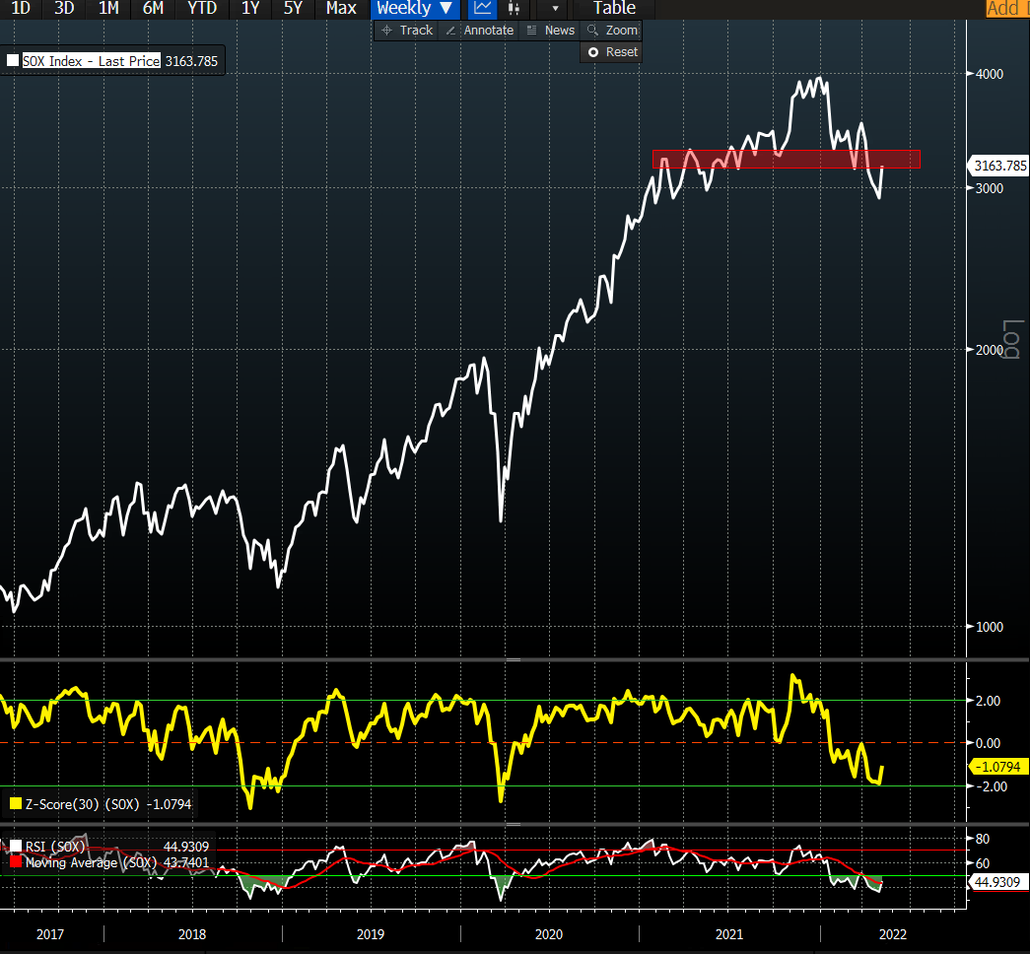Select the line chart type icon

pyautogui.click(x=483, y=9)
